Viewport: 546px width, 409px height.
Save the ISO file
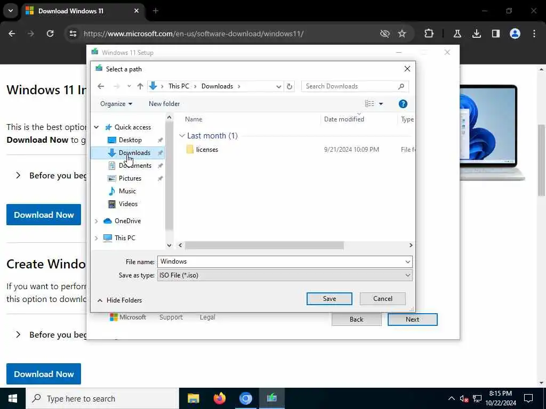329,299
